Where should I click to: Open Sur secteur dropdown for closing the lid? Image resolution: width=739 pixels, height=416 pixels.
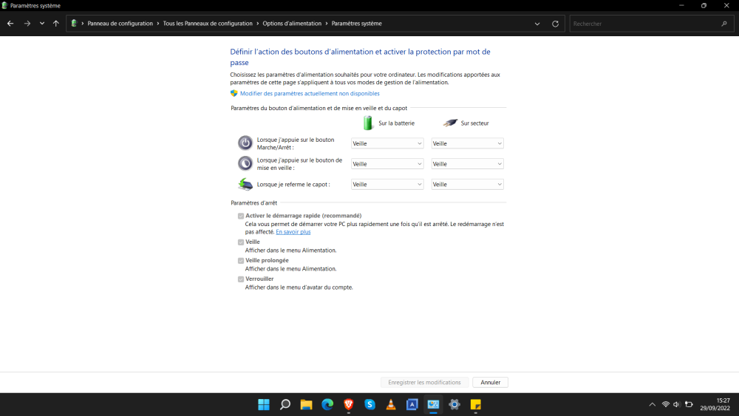click(x=467, y=184)
